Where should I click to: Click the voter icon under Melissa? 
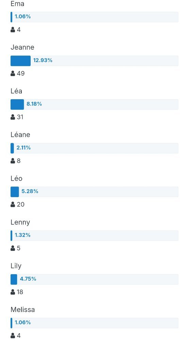(13, 336)
